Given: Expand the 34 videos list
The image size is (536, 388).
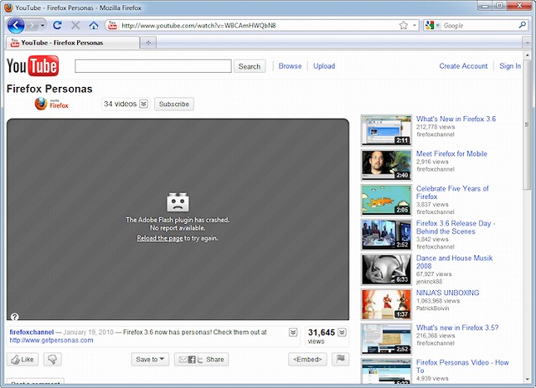Looking at the screenshot, I should coord(143,105).
